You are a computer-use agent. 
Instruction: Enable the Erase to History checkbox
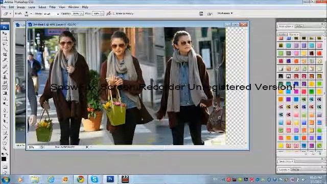pyautogui.click(x=114, y=14)
